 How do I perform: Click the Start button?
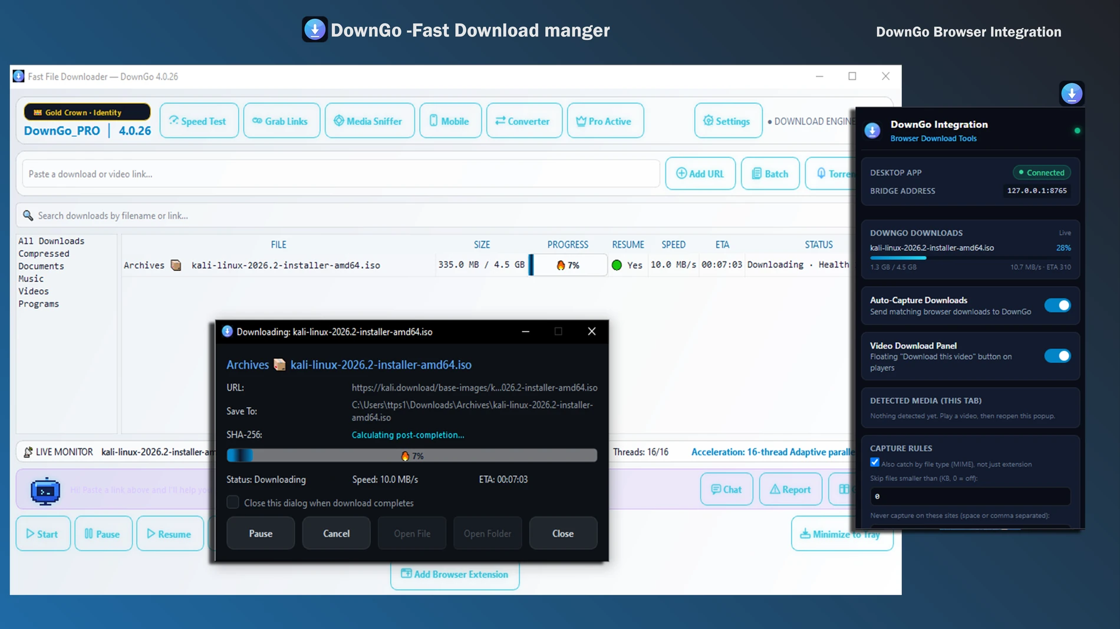pos(43,534)
